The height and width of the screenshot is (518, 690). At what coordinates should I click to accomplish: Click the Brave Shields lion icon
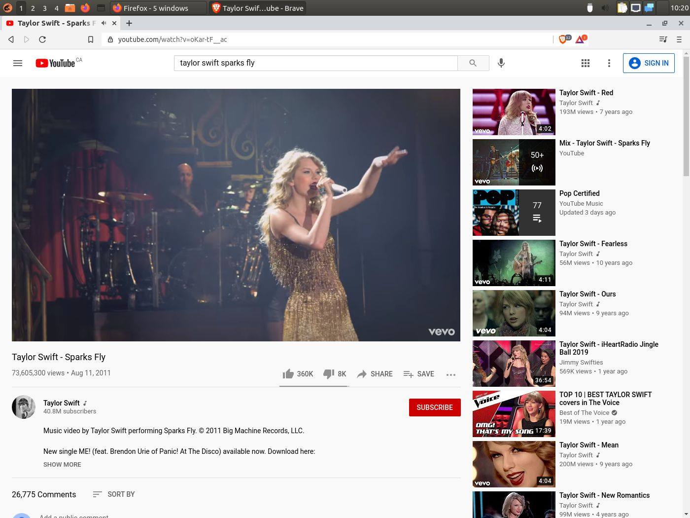coord(563,39)
